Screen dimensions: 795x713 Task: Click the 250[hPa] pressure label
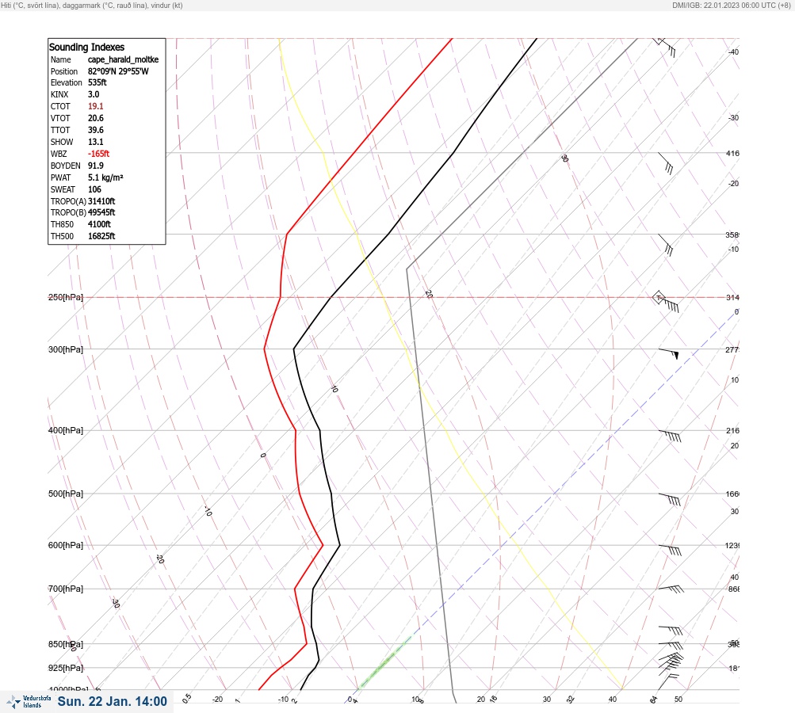coord(66,297)
